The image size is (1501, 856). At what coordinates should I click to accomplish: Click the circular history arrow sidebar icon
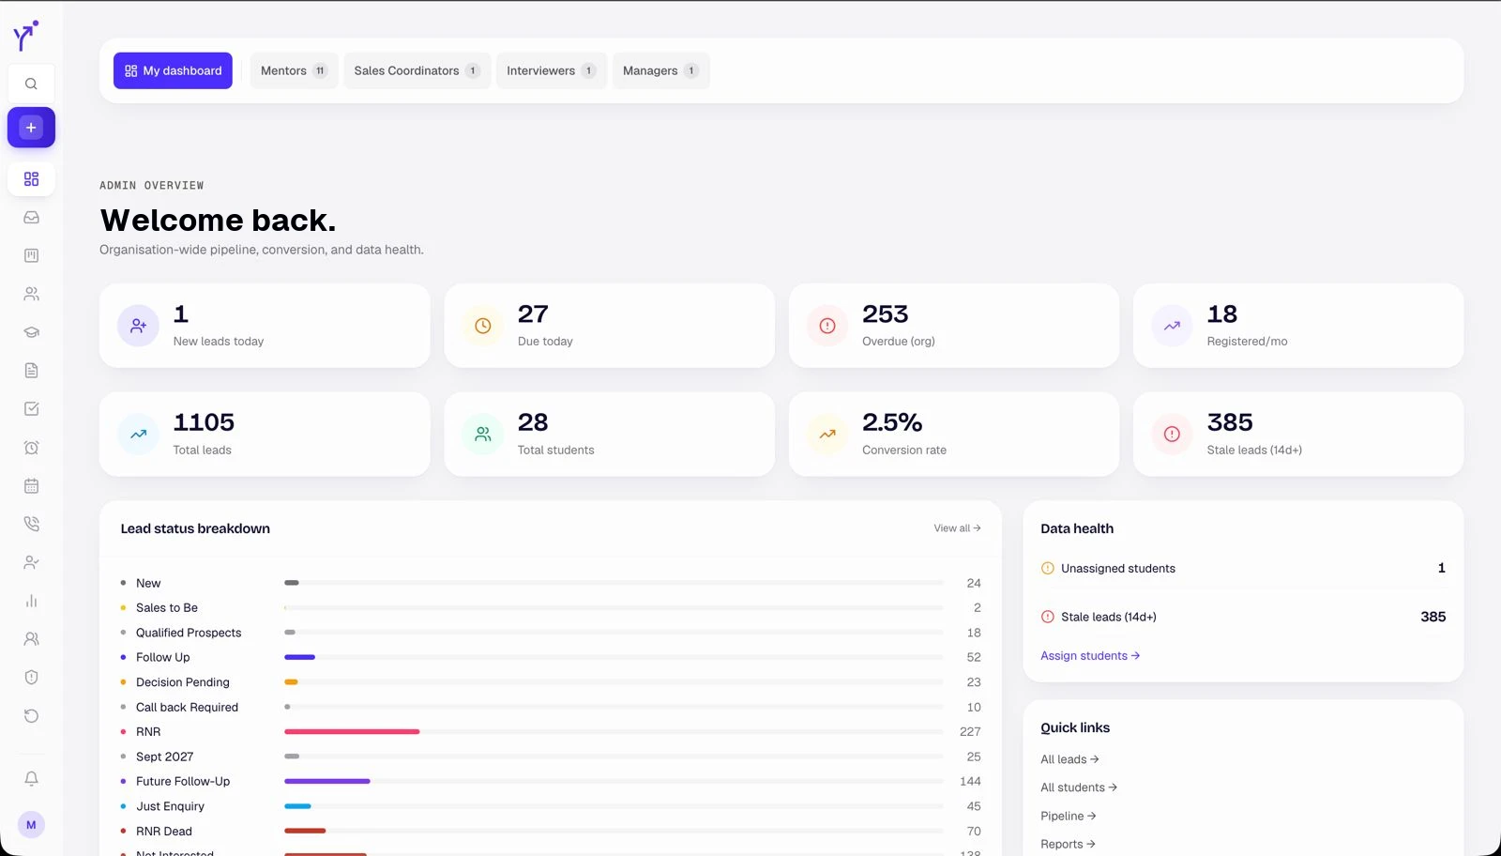[31, 716]
